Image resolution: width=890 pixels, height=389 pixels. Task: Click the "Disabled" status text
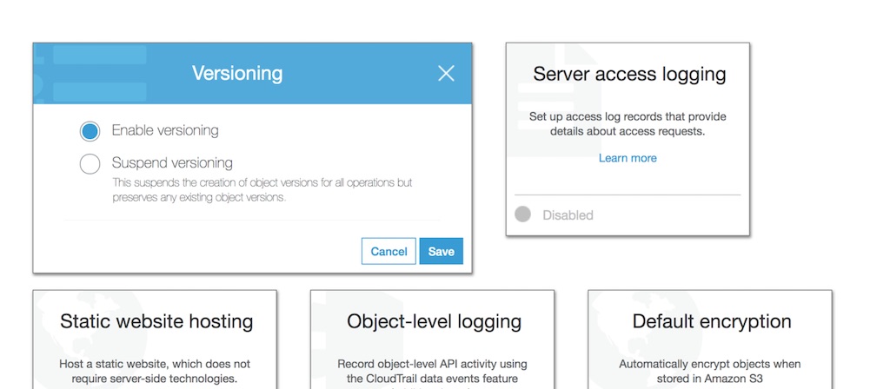(568, 215)
